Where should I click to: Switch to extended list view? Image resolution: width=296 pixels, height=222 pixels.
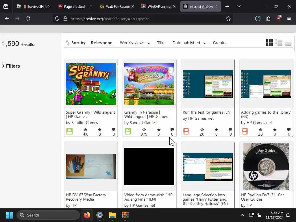[279, 42]
